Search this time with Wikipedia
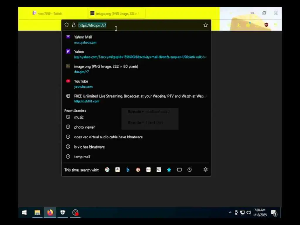This screenshot has height=225, width=300. 158,170
